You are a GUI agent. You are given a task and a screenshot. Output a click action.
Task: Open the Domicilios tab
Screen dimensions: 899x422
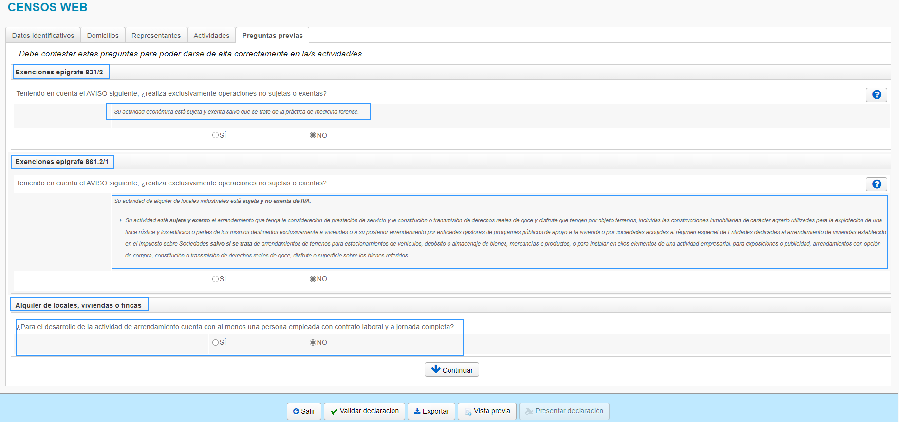pos(103,36)
